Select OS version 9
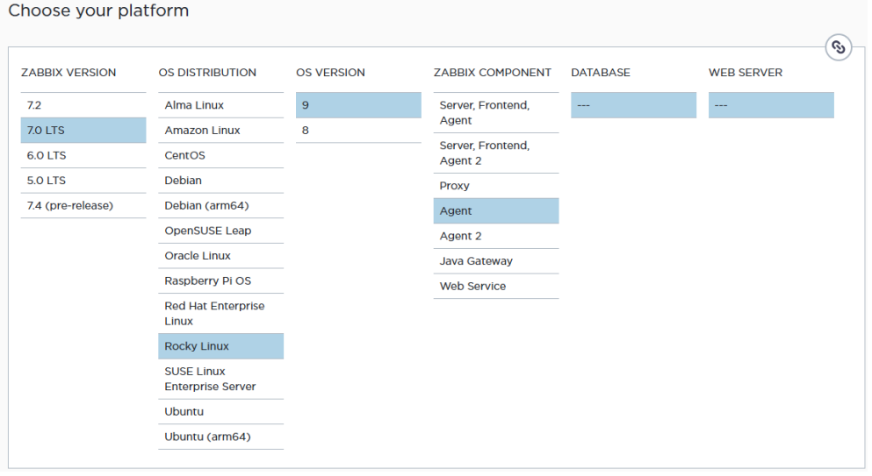The image size is (872, 476). click(x=358, y=105)
